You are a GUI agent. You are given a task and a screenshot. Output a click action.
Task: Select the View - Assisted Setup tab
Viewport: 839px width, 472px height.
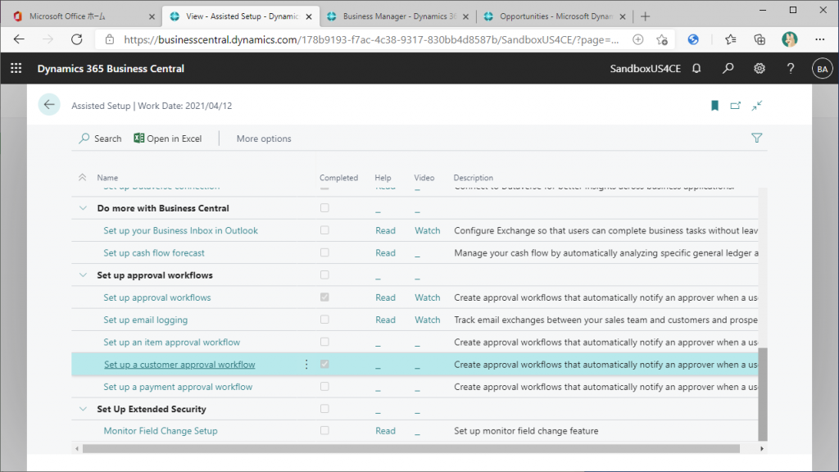coord(241,16)
